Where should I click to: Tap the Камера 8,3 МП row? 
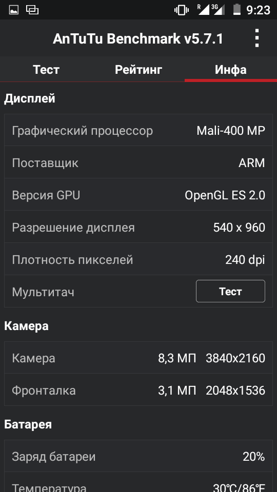138,358
